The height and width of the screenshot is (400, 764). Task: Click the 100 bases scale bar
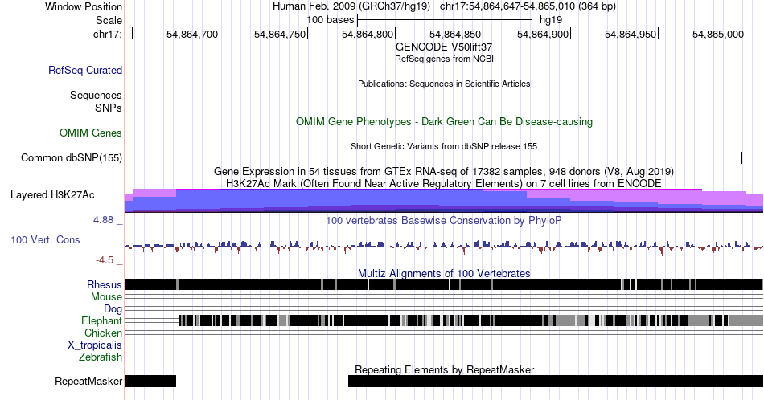click(x=445, y=20)
